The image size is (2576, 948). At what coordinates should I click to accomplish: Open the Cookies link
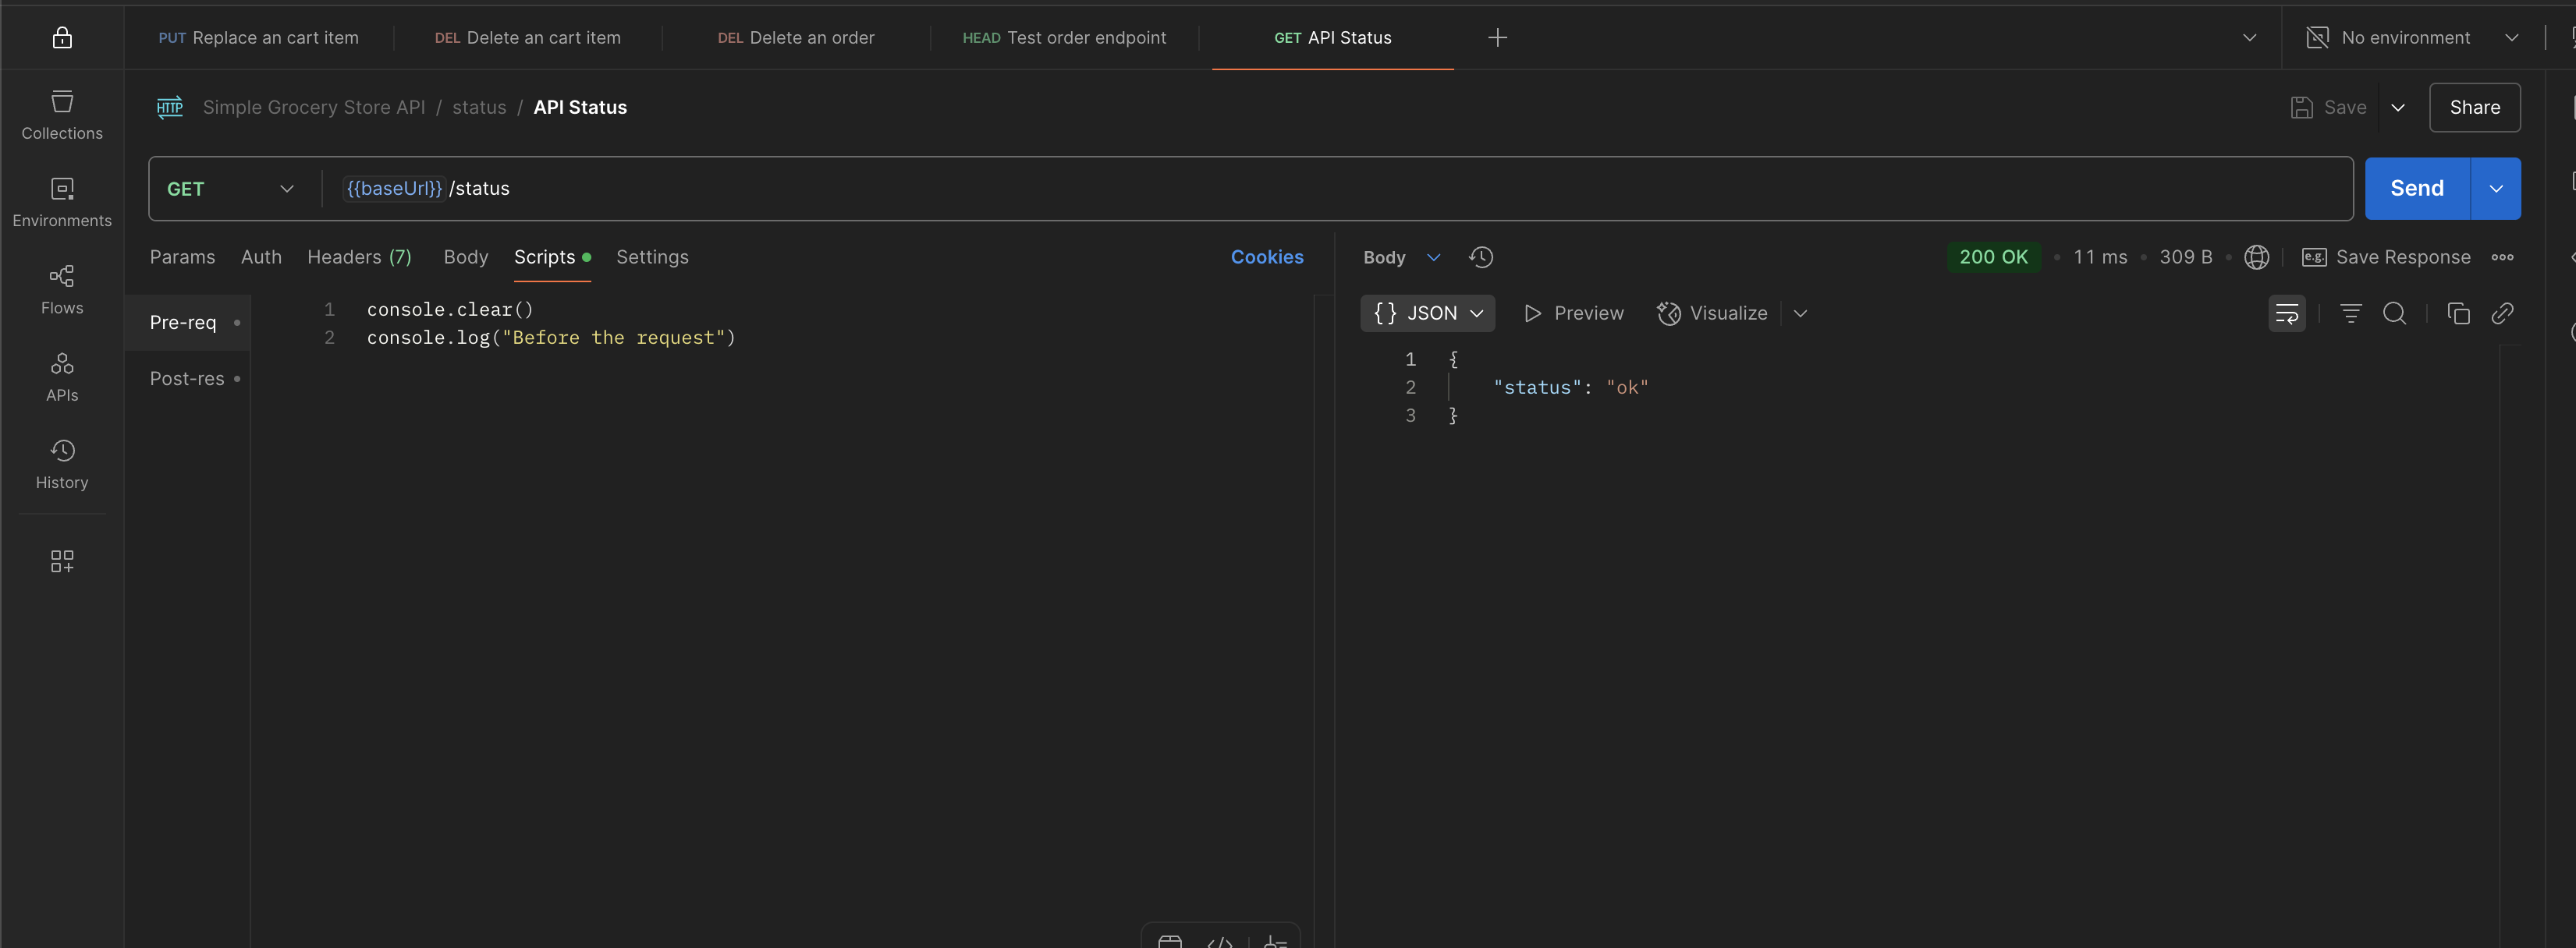tap(1266, 256)
